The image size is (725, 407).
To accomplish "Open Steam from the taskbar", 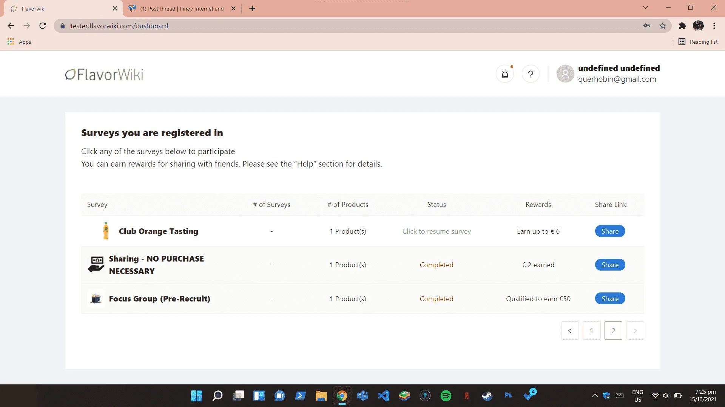I will 487,396.
